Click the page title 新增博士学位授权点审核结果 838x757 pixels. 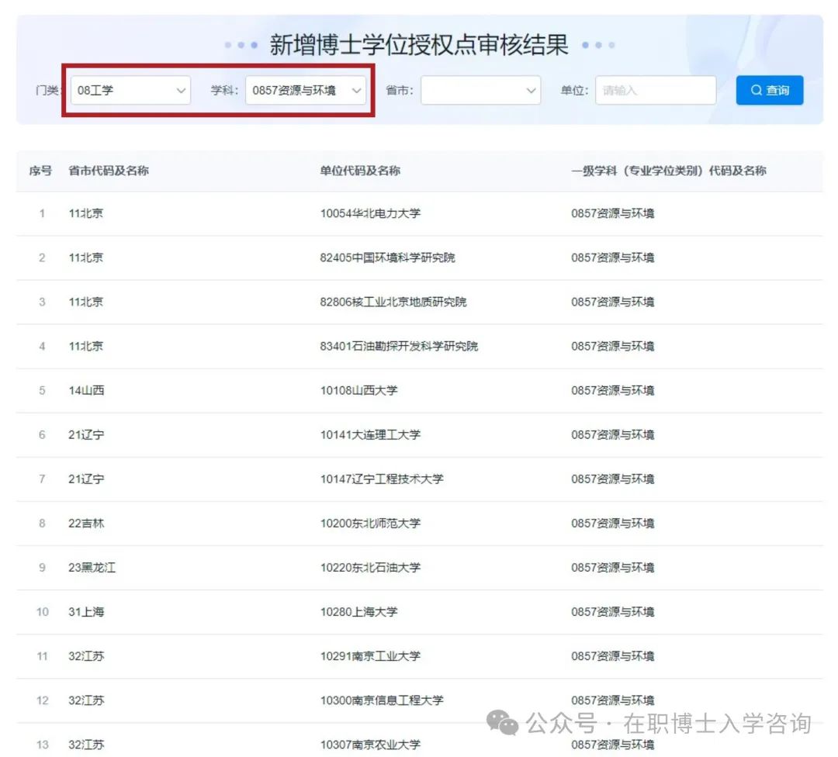point(419,45)
